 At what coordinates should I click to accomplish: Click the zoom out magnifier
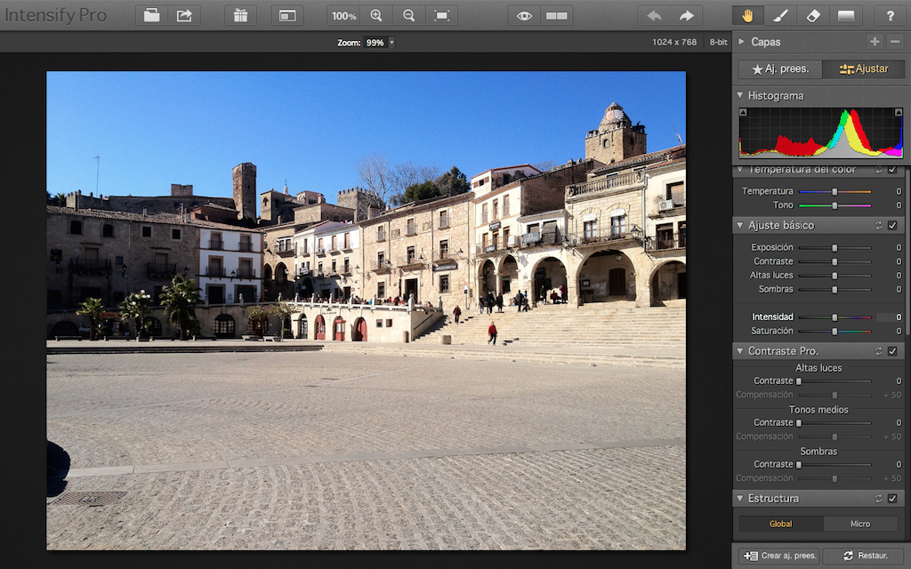408,16
